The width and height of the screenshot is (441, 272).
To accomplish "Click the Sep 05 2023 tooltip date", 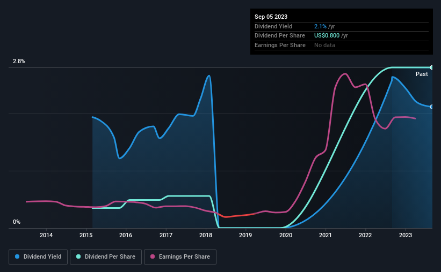I will click(x=271, y=17).
